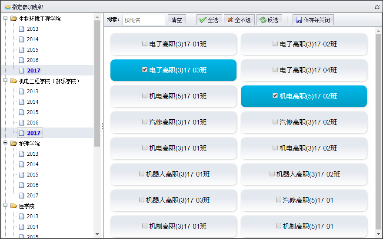Select 2016 under 护理学院
The width and height of the screenshot is (383, 239).
pyautogui.click(x=33, y=185)
